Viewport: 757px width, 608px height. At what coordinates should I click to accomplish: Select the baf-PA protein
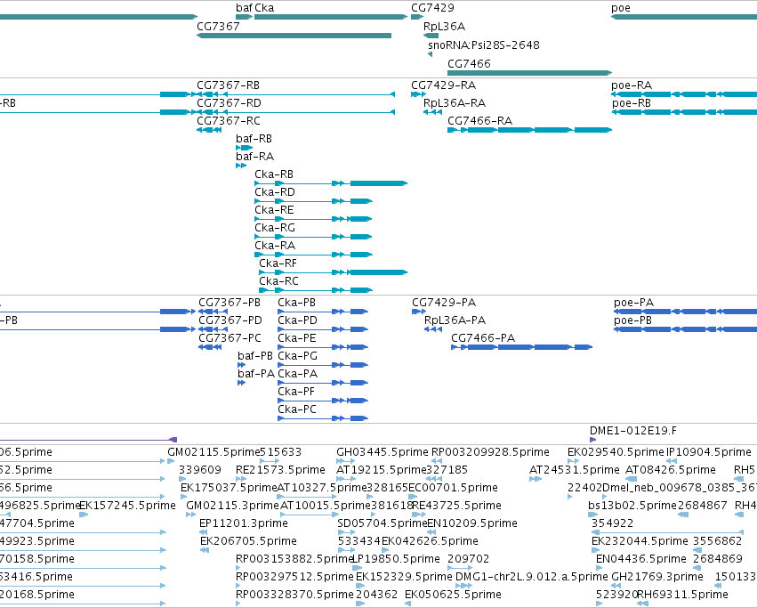click(x=242, y=383)
